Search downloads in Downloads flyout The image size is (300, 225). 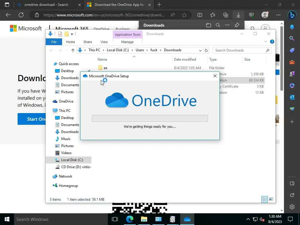[x=218, y=25]
